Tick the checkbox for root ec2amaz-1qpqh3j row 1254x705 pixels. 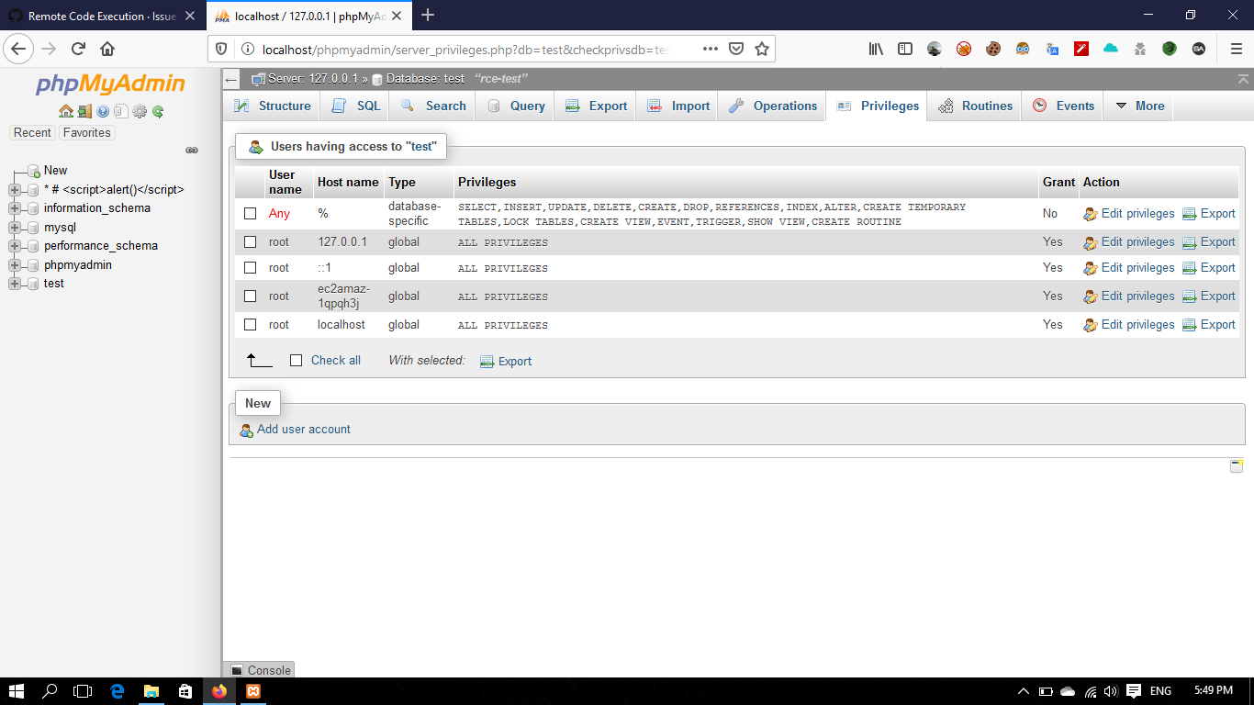tap(250, 297)
